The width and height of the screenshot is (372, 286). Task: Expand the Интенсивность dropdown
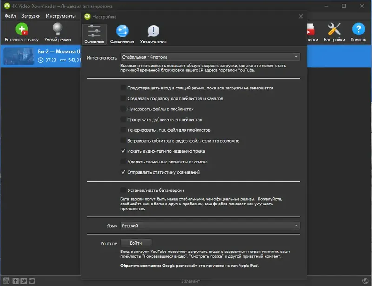(x=210, y=57)
